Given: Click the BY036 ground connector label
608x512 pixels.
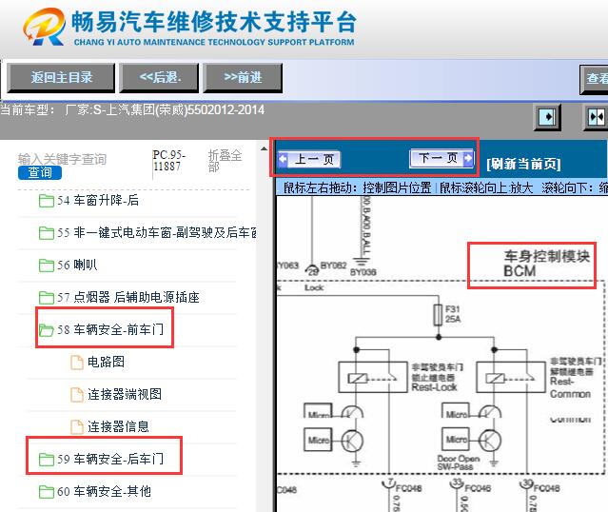Looking at the screenshot, I should [363, 272].
